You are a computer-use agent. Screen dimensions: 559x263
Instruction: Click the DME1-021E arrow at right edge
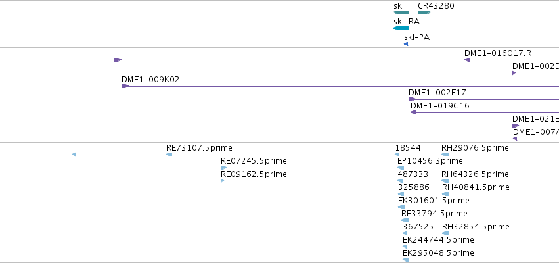516,126
